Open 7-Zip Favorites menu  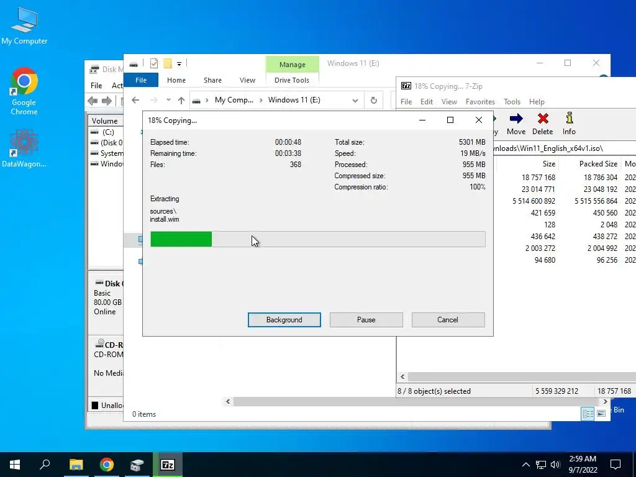coord(480,102)
